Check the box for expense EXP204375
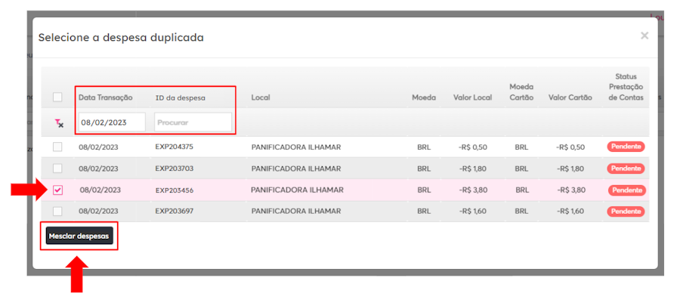Viewport: 680px width, 303px height. point(57,147)
